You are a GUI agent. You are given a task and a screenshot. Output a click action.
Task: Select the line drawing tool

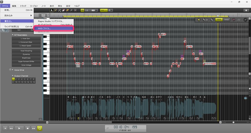pos(60,10)
